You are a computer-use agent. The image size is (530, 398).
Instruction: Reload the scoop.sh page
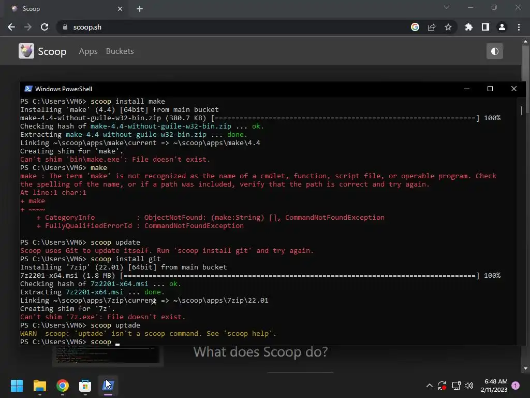45,27
